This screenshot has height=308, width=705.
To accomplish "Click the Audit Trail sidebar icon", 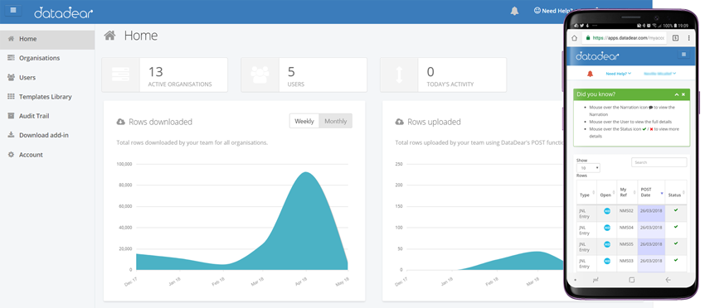I will pos(12,116).
